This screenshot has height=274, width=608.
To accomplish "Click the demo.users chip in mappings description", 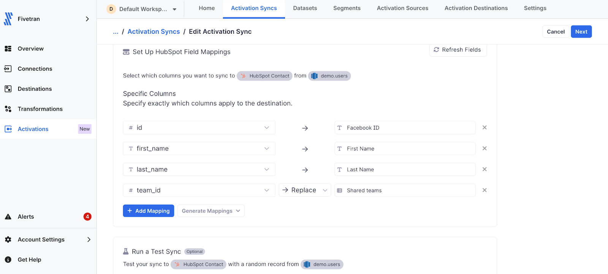I will [x=329, y=76].
